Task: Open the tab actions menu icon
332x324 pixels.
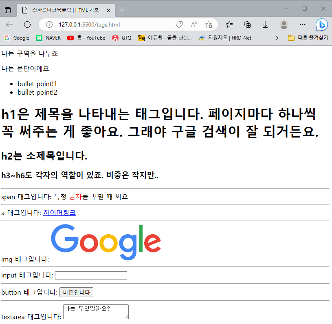Action: [x=8, y=10]
